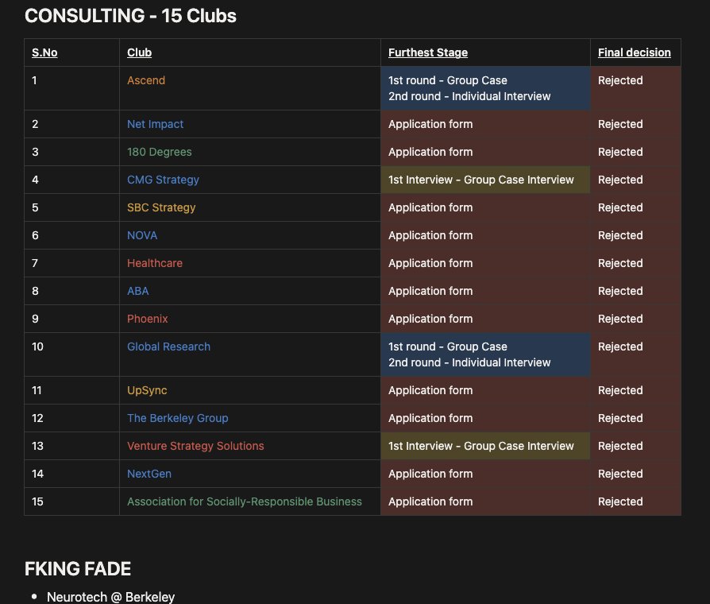Select NOVA's Application form cell
The image size is (710, 604).
(x=485, y=235)
